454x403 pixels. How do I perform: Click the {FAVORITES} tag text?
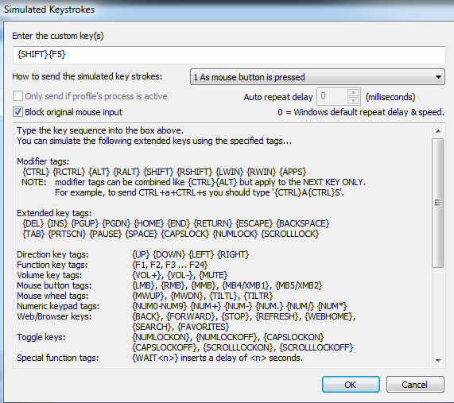pos(204,327)
